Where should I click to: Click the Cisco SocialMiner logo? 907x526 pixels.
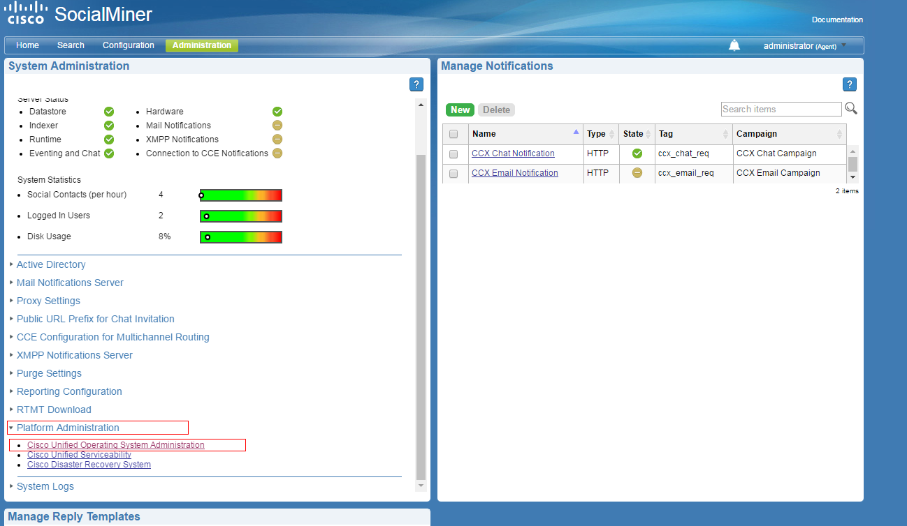tap(79, 13)
